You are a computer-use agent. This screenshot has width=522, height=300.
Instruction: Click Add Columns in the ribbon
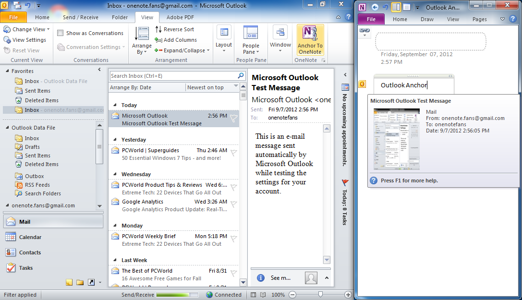pyautogui.click(x=176, y=40)
